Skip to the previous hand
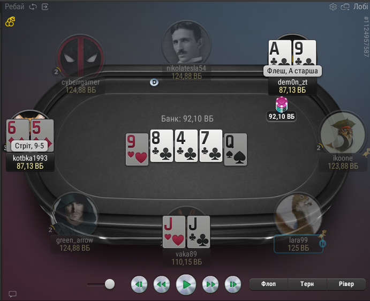 coord(139,284)
